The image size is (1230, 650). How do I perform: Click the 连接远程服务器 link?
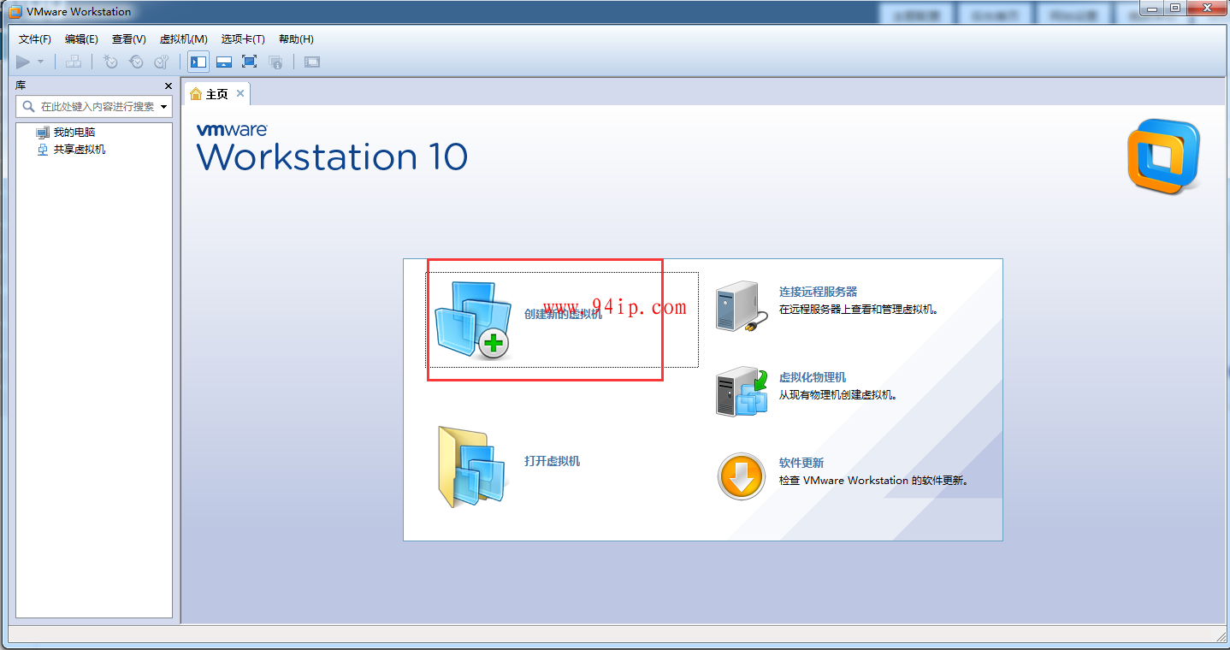818,292
